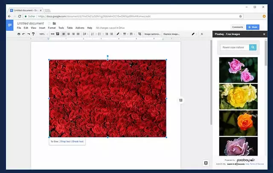Choose Break text below the image
Screen dimensions: 273x173
(x=78, y=141)
